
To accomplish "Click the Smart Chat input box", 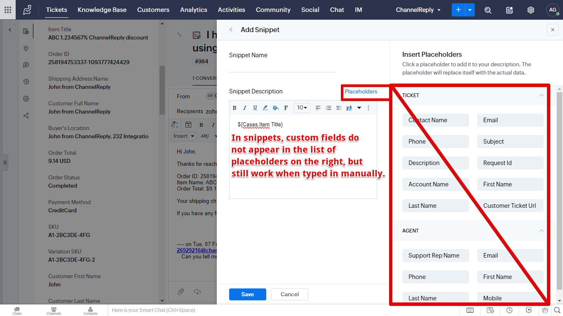I will [284, 310].
